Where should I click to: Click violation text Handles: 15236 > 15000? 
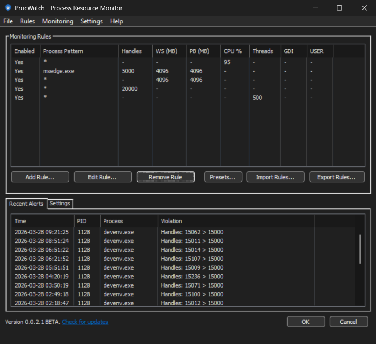coord(192,277)
